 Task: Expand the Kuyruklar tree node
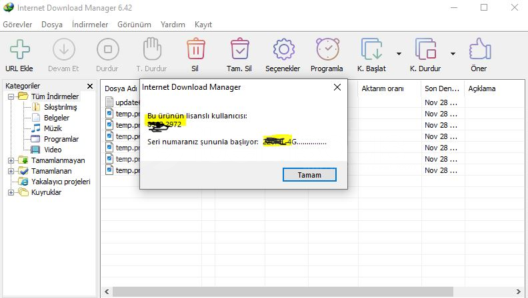[x=11, y=192]
